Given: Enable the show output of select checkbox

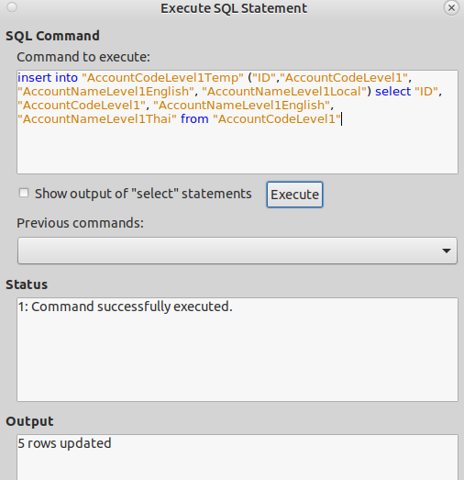Looking at the screenshot, I should point(24,193).
